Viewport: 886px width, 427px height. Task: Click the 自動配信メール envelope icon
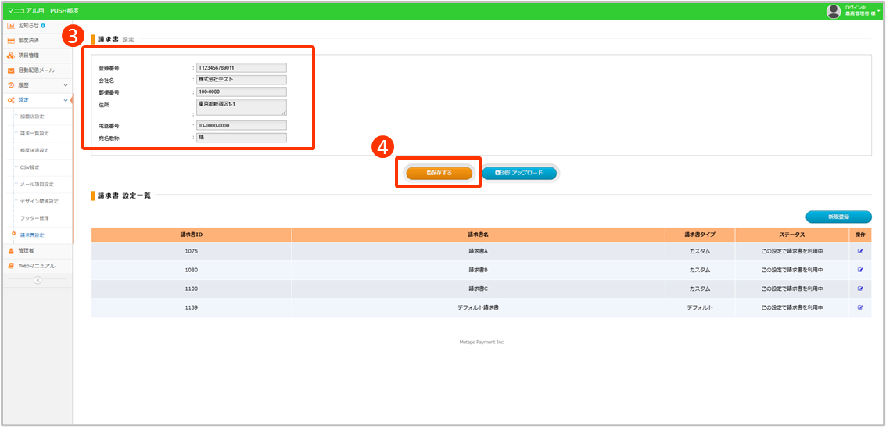(11, 70)
